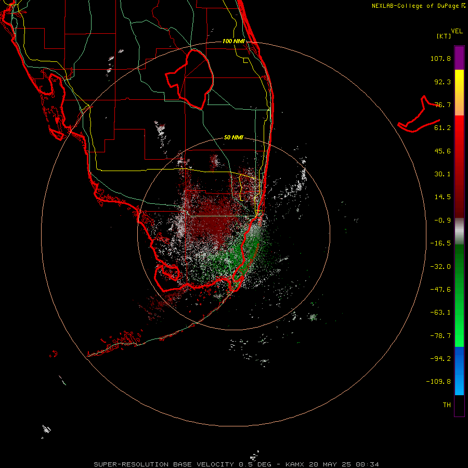The width and height of the screenshot is (468, 468).
Task: Click the TH legend label
Action: tap(447, 405)
